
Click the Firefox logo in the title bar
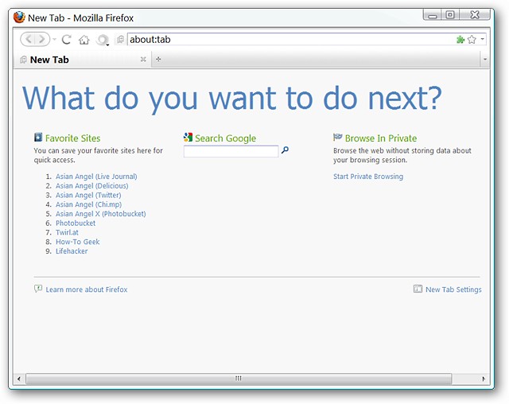point(19,17)
